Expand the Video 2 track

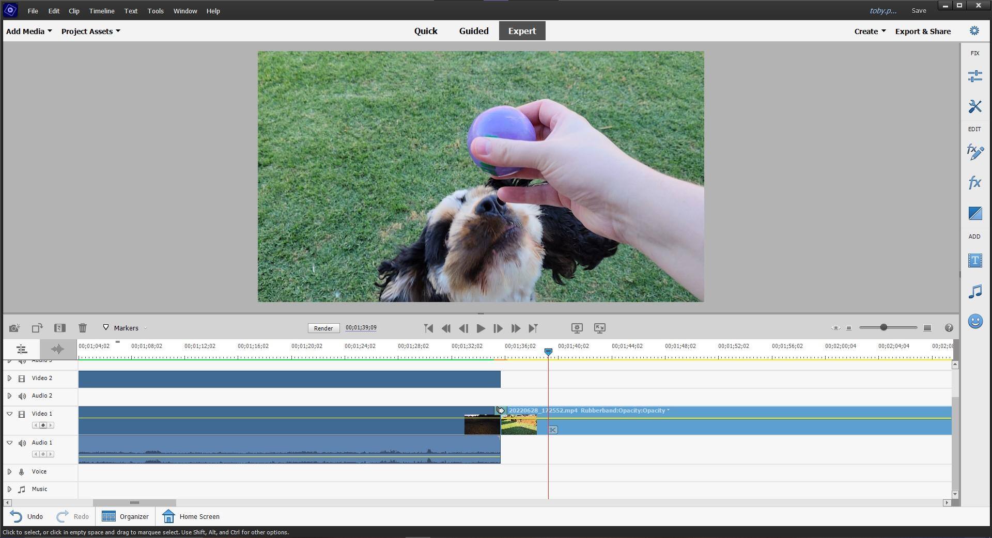9,378
